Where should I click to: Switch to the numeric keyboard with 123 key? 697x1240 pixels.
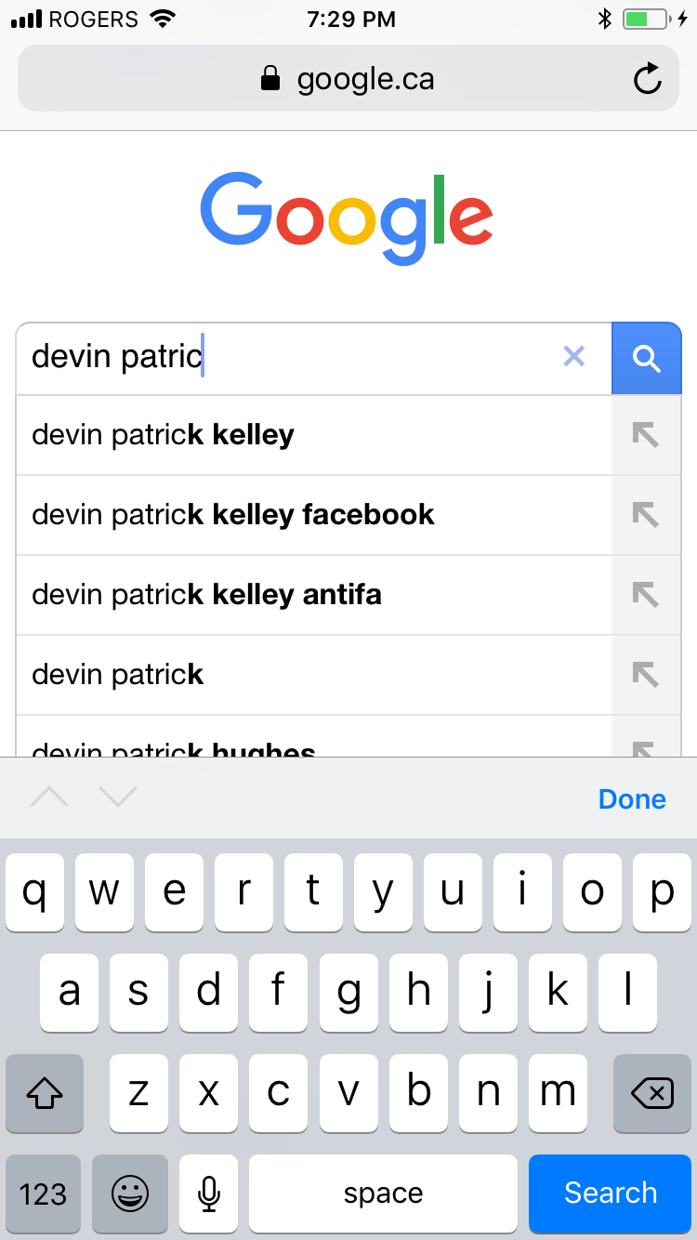click(x=43, y=1194)
